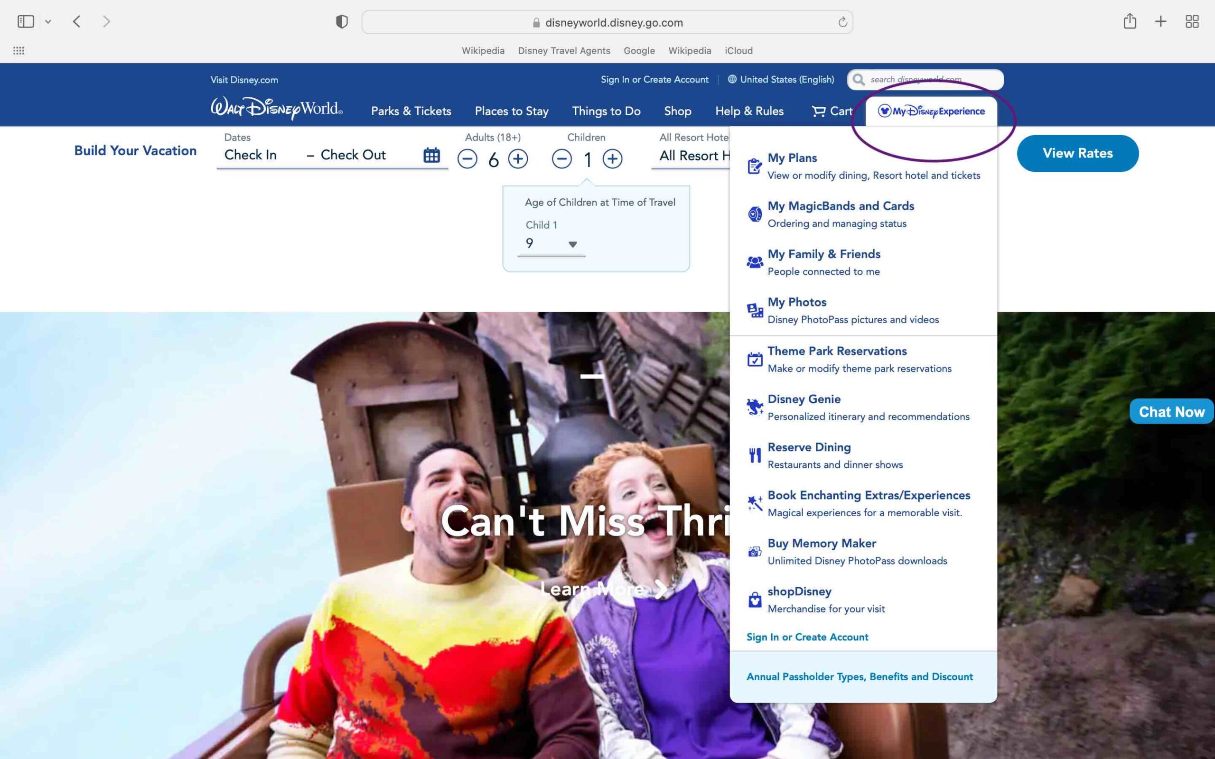Open the Safari share icon

click(1130, 21)
